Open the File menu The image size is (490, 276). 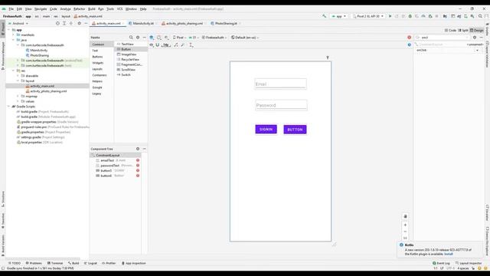11,9
